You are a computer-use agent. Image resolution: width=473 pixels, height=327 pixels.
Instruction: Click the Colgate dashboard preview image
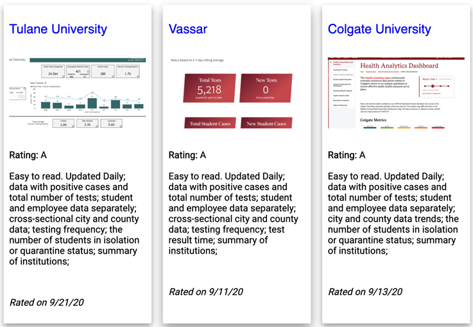pos(396,93)
